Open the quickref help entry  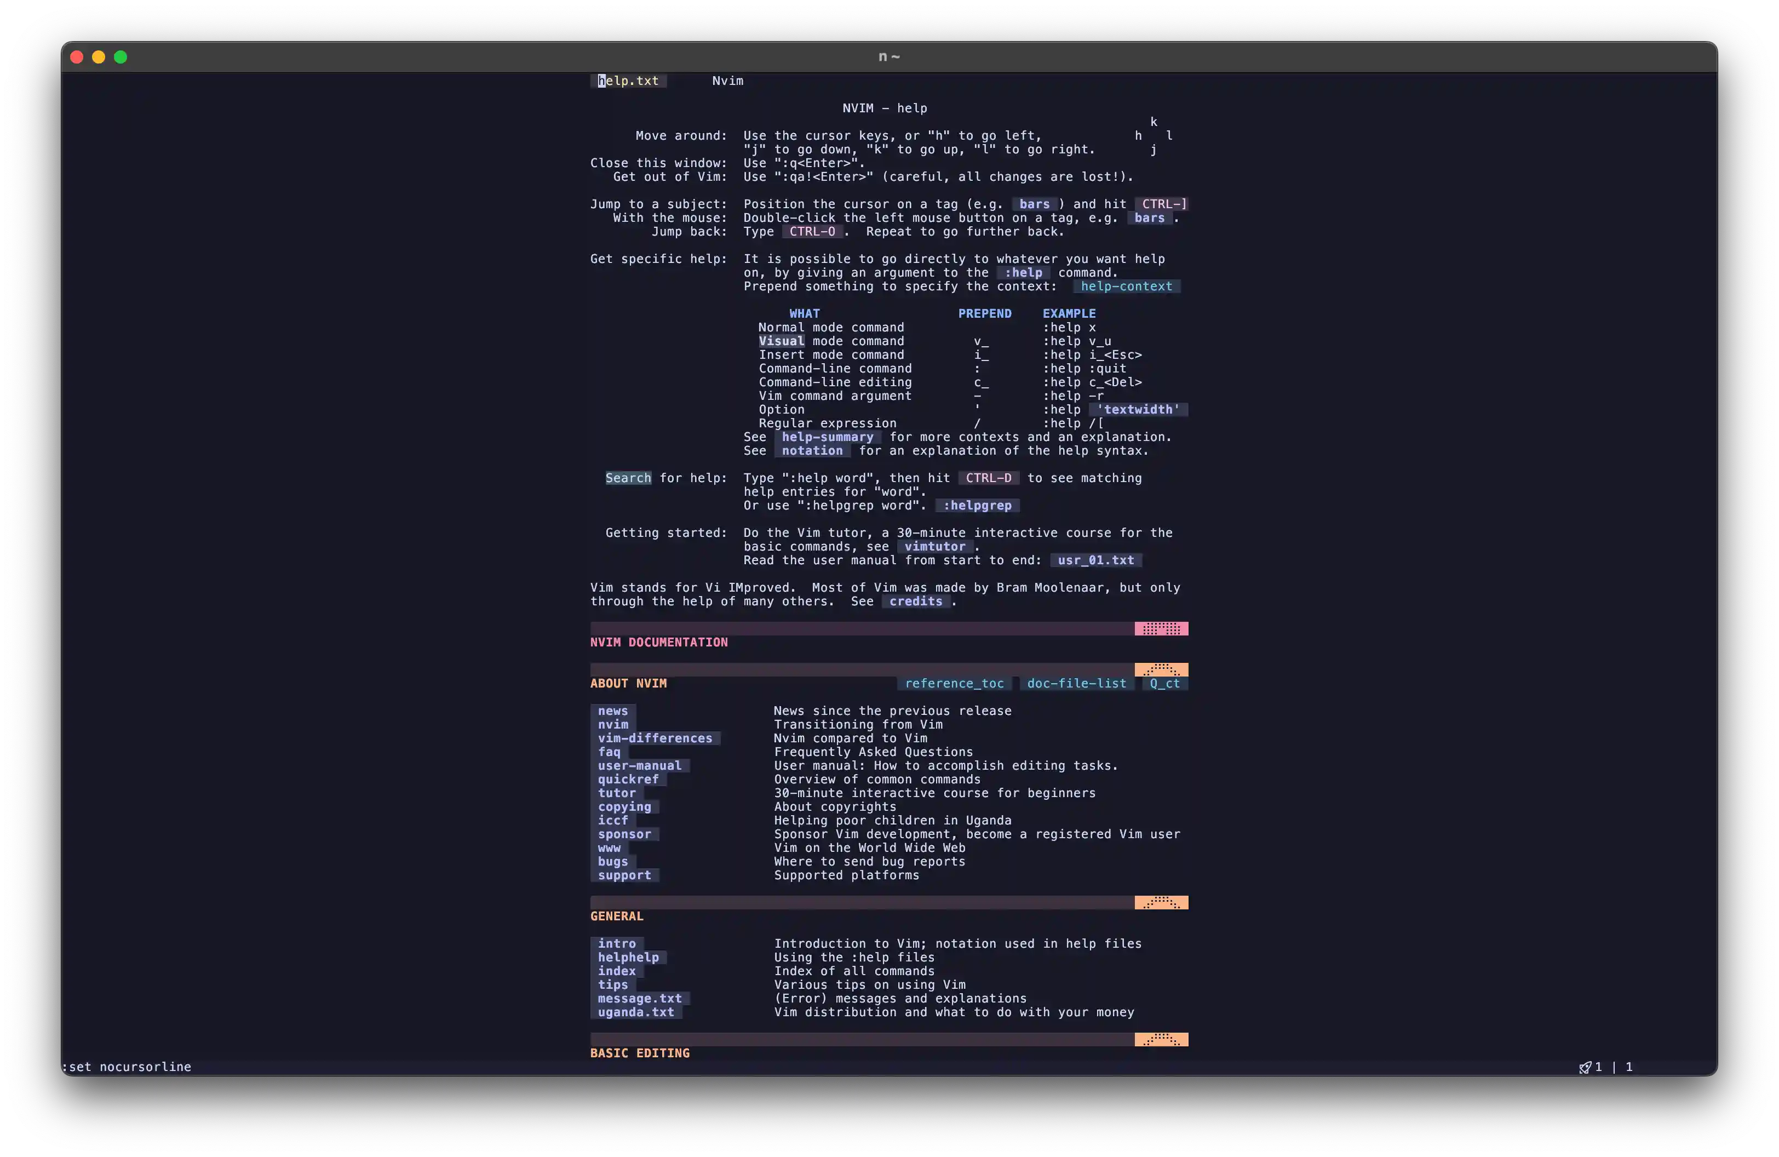point(628,780)
